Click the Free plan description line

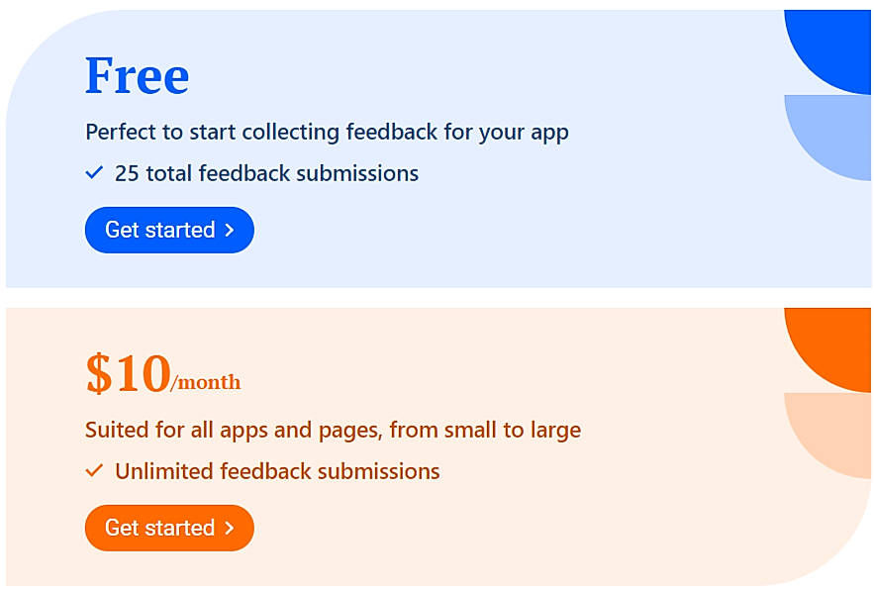pos(327,132)
